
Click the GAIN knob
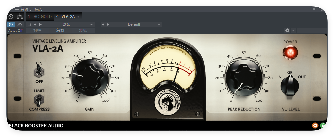pos(90,78)
